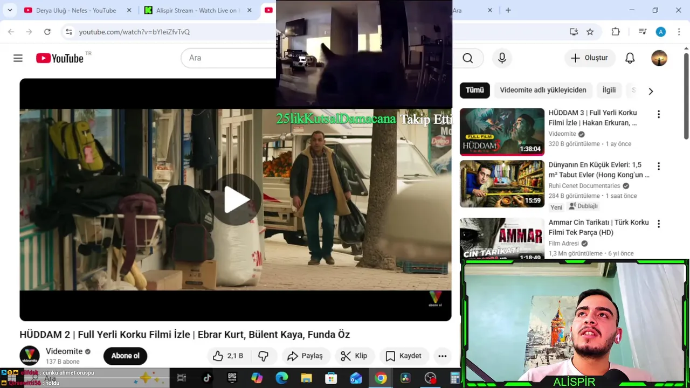Close the Derya Uluğ - Nefes tab
This screenshot has width=690, height=388.
pyautogui.click(x=129, y=10)
